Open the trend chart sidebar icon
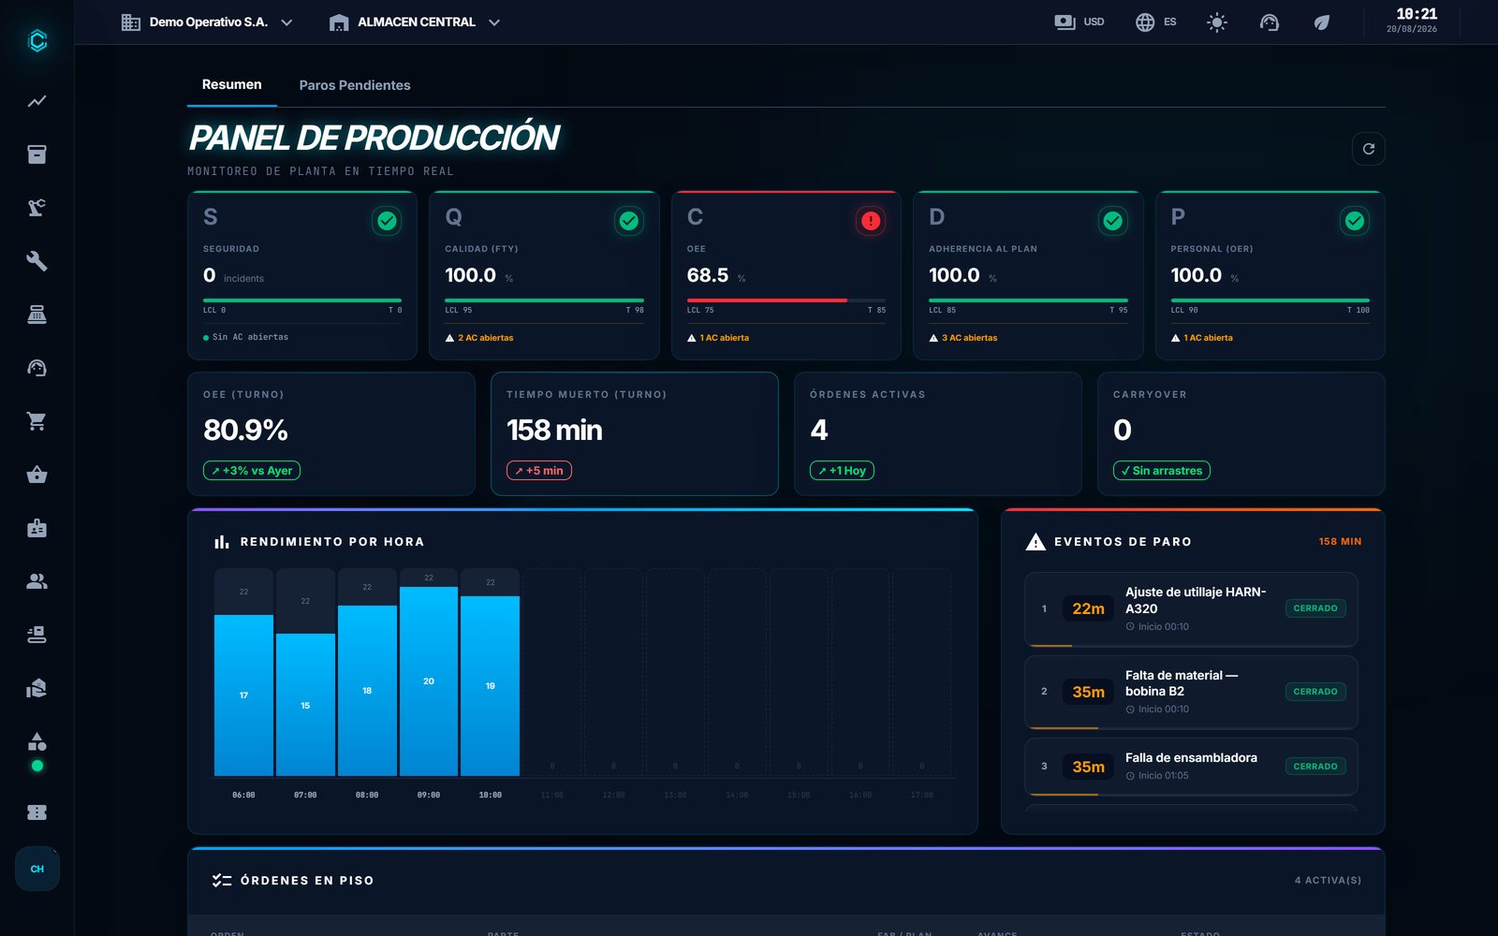The height and width of the screenshot is (936, 1498). click(37, 101)
